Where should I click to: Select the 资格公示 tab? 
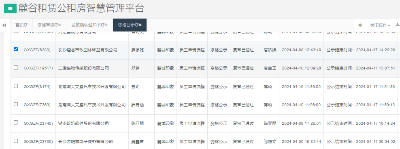coord(130,25)
